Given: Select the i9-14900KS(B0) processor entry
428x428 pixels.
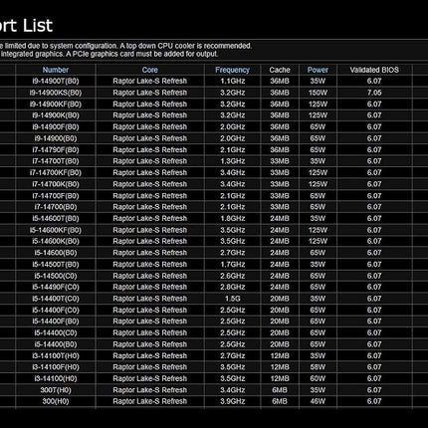Looking at the screenshot, I should click(56, 93).
